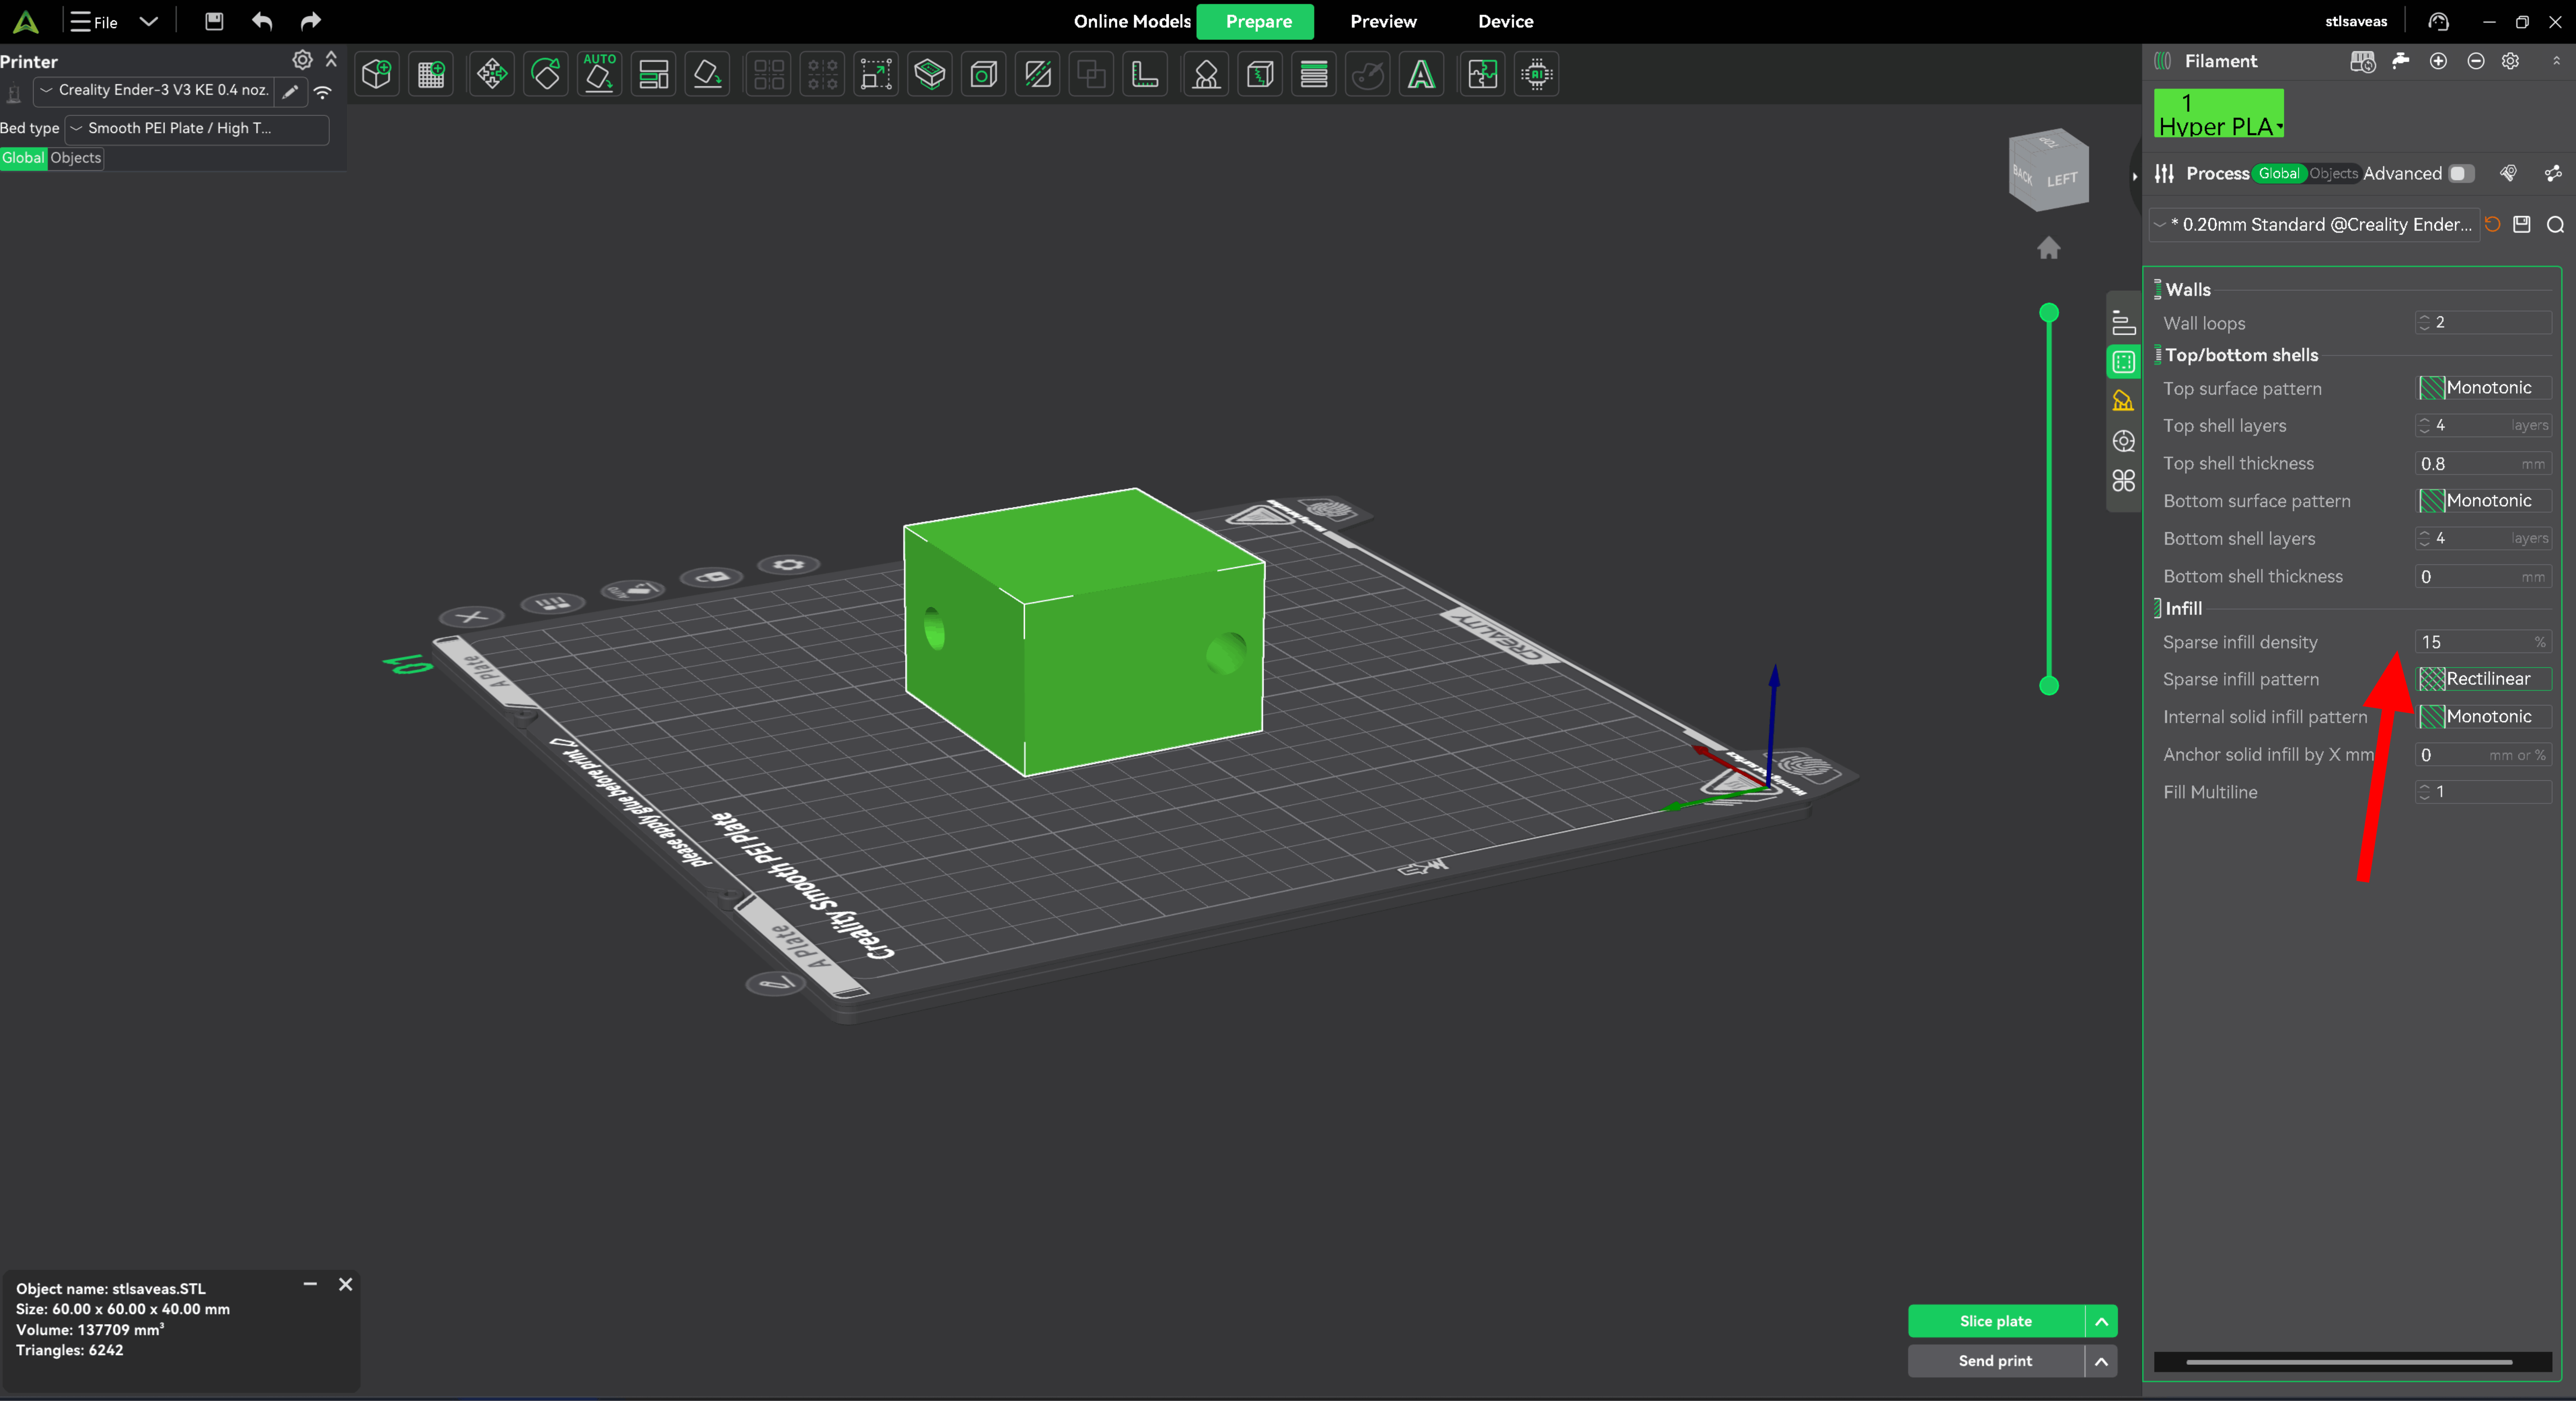
Task: Open the Support painting tool
Action: tap(1206, 74)
